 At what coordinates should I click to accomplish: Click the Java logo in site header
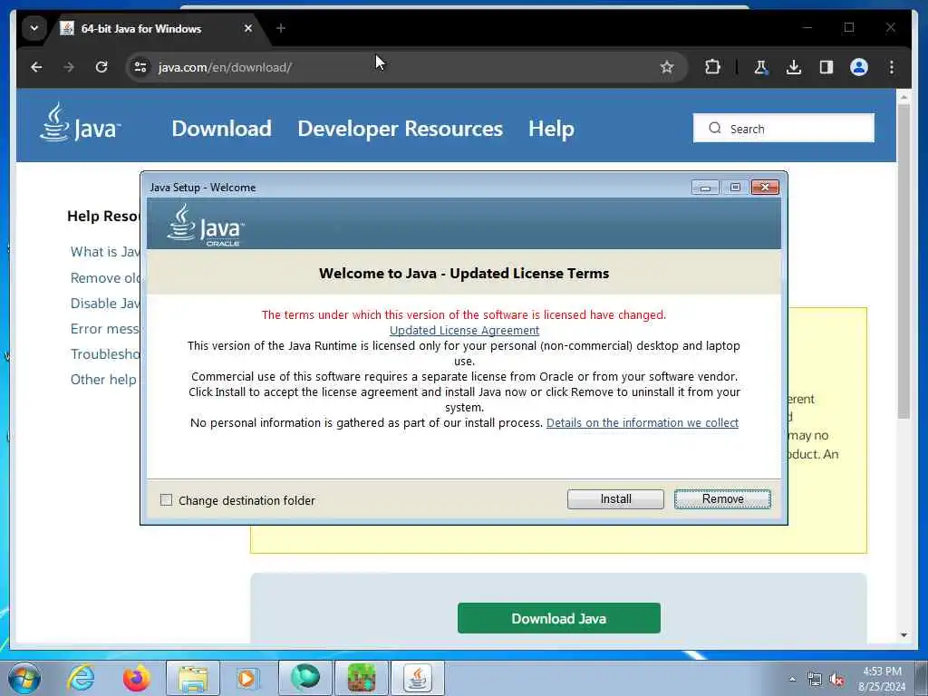(x=80, y=122)
